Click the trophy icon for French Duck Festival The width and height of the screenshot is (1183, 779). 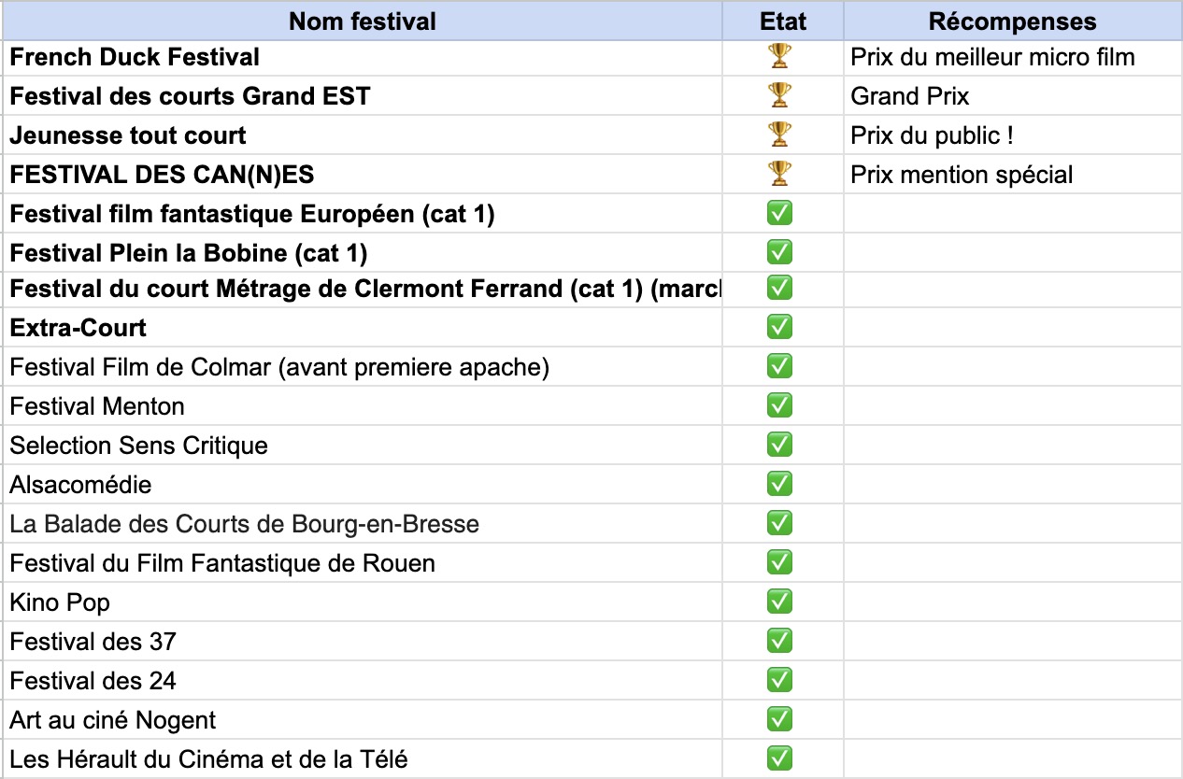[x=779, y=57]
